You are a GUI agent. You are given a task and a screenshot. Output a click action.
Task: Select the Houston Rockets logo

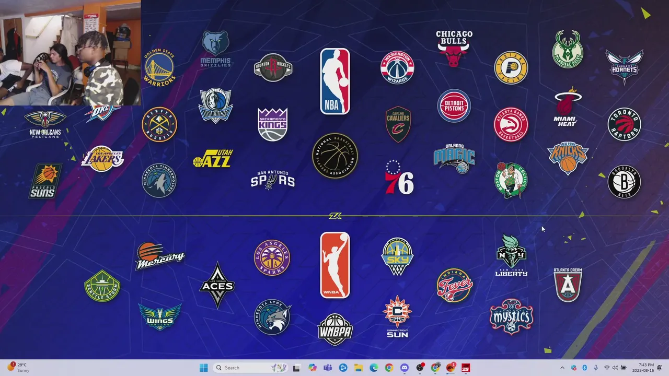(x=273, y=67)
